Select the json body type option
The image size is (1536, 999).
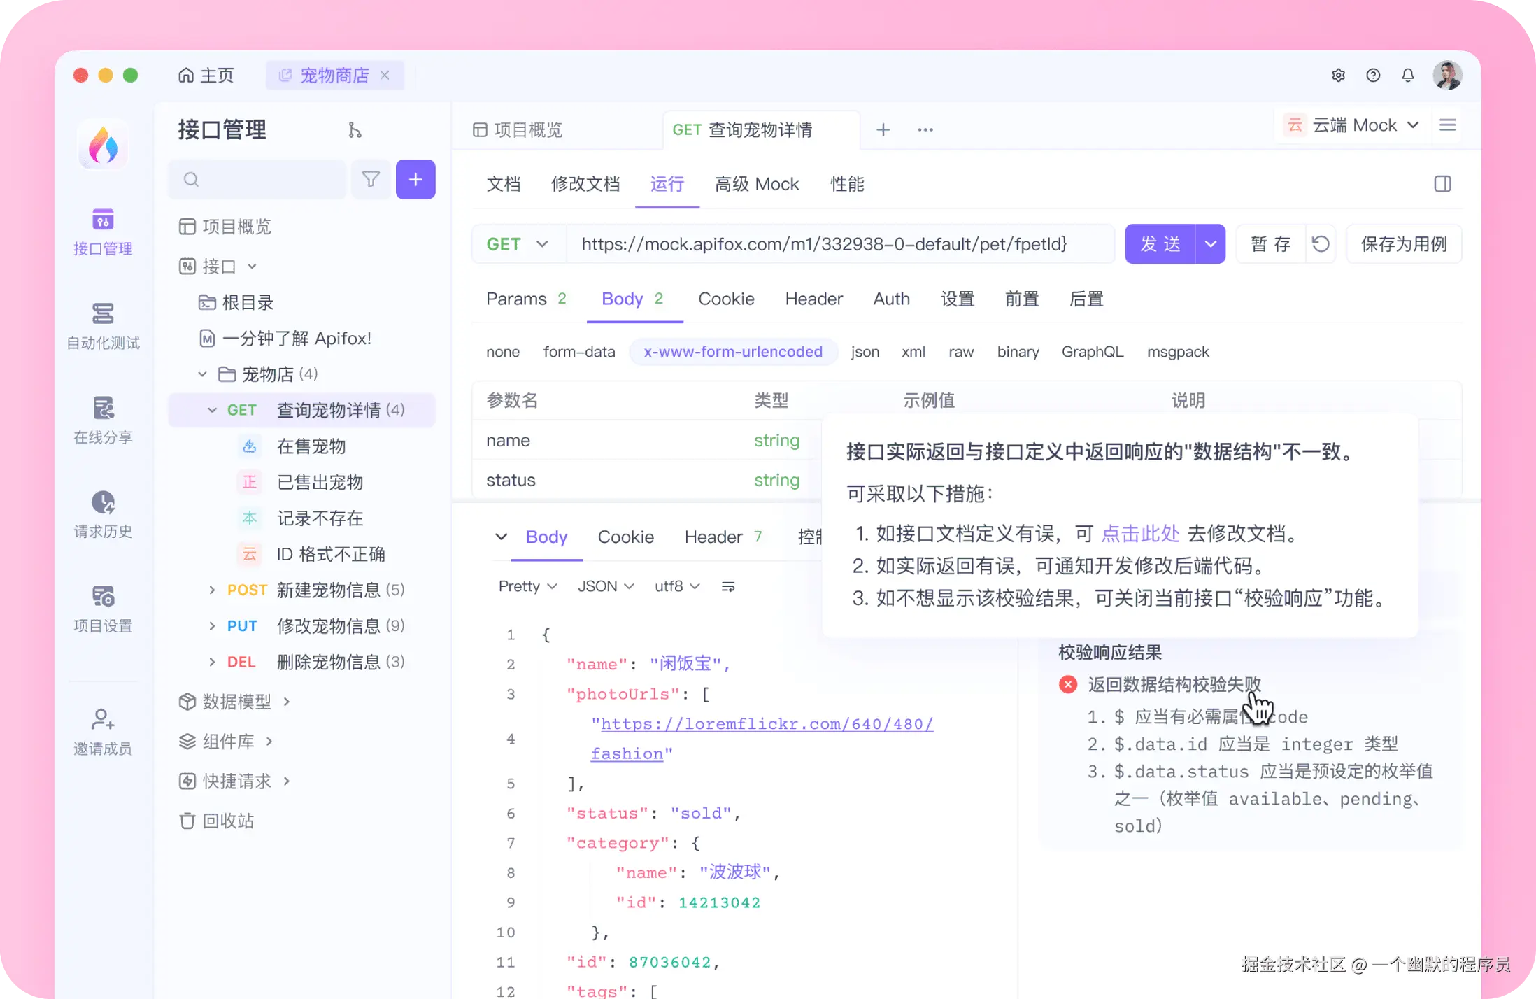point(865,352)
